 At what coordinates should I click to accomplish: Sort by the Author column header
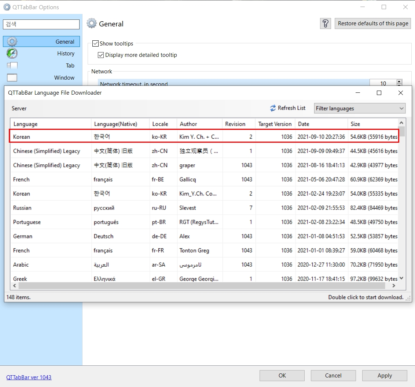(199, 124)
